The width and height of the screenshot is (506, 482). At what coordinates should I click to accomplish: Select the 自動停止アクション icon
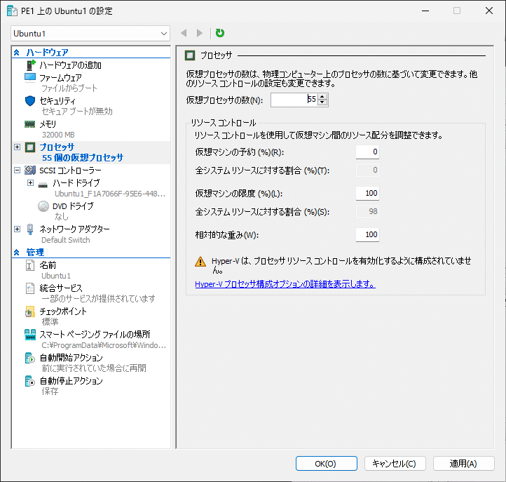29,381
